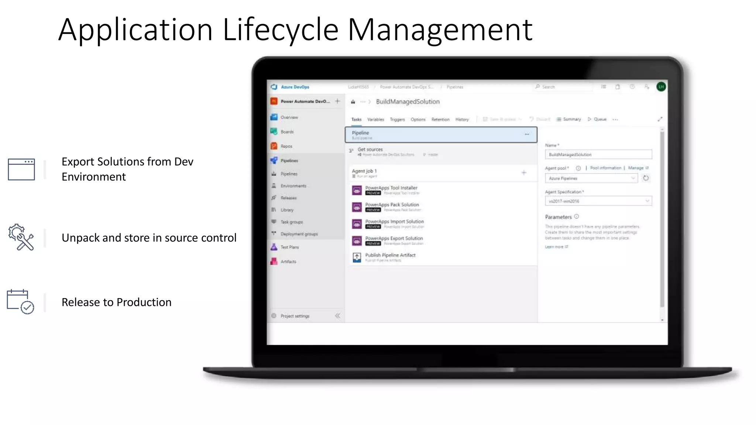Open the Library sub-item
The image size is (756, 425).
click(287, 210)
